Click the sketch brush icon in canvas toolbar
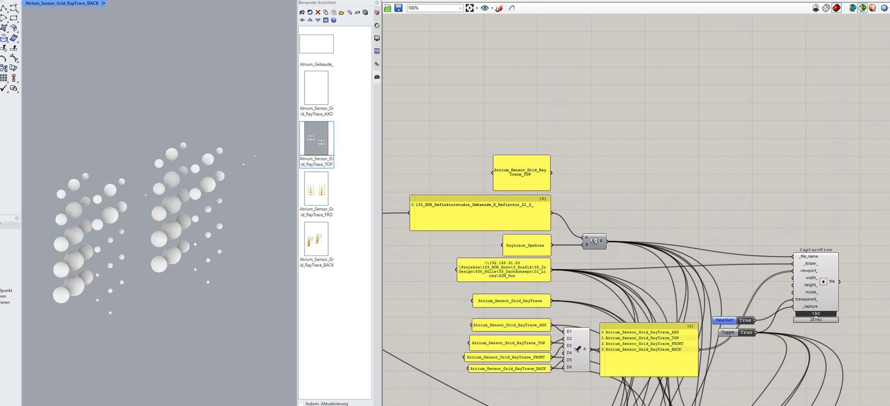 coord(499,8)
